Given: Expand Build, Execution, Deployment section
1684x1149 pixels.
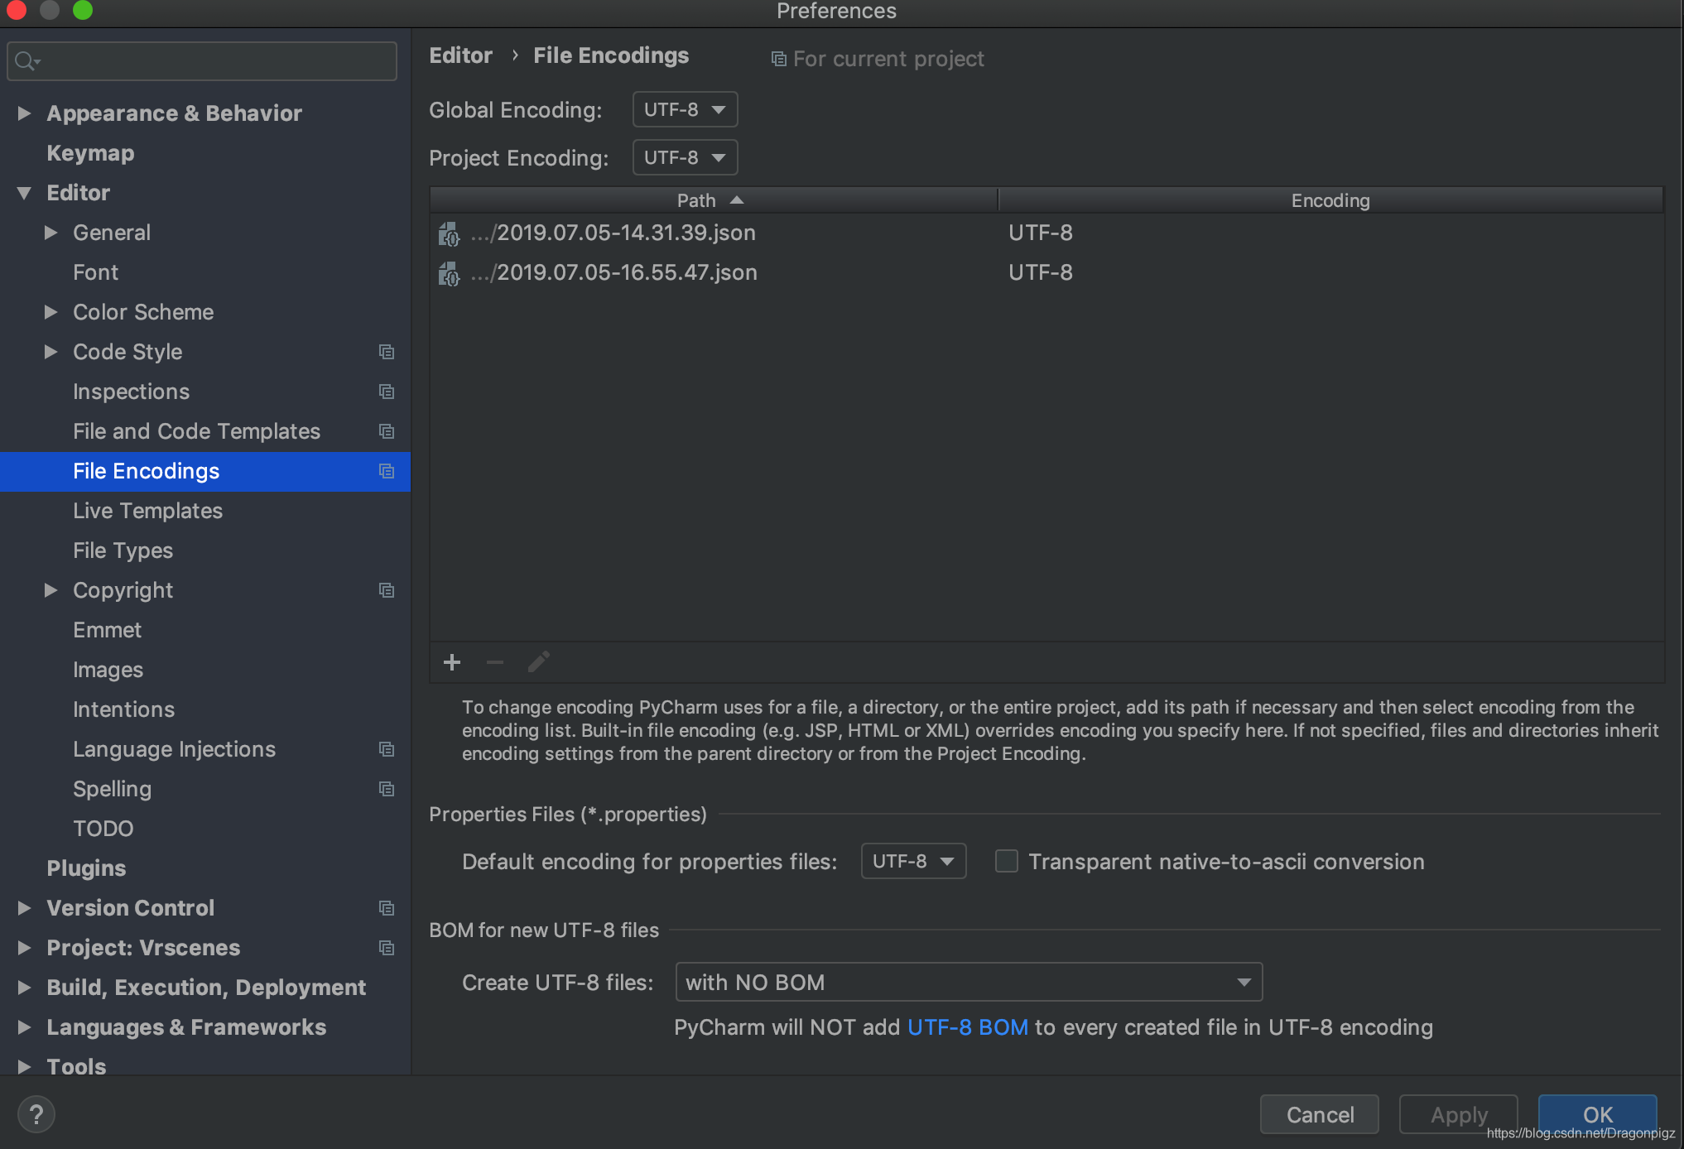Looking at the screenshot, I should [24, 988].
